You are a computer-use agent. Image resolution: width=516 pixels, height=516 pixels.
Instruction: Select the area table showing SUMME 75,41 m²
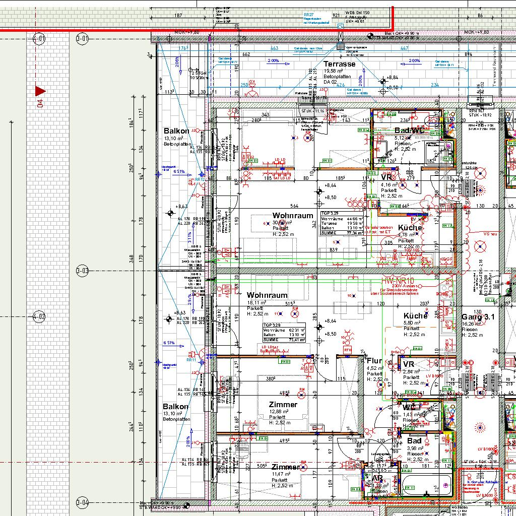point(284,333)
